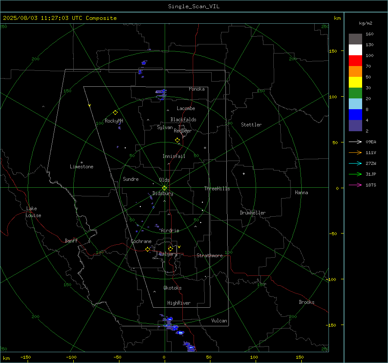Image resolution: width=388 pixels, height=363 pixels.
Task: Click the ThreeHills label
Action: (217, 189)
